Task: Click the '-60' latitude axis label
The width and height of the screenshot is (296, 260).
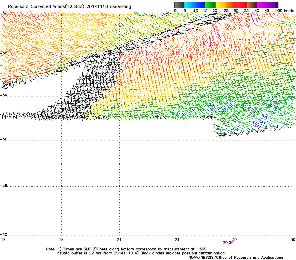Action: [4, 235]
